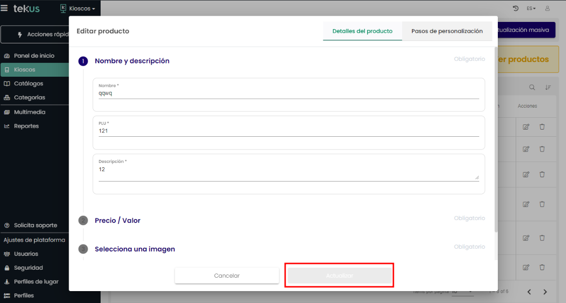
Task: Click the Cancelar button
Action: tap(226, 276)
